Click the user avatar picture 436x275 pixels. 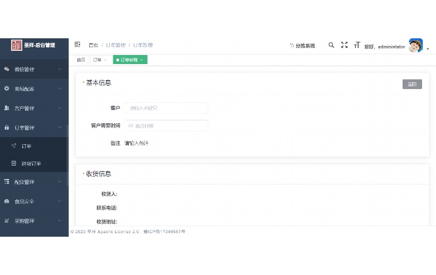point(415,45)
